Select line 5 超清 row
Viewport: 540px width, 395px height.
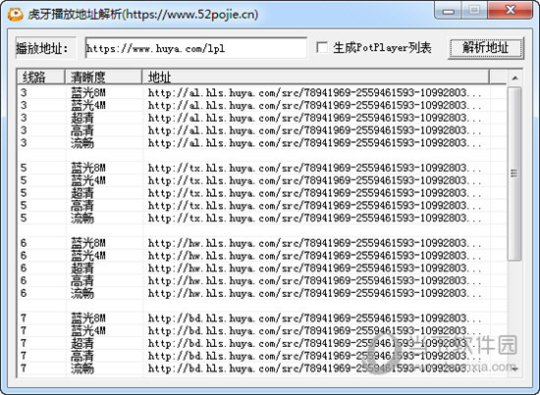(x=262, y=193)
